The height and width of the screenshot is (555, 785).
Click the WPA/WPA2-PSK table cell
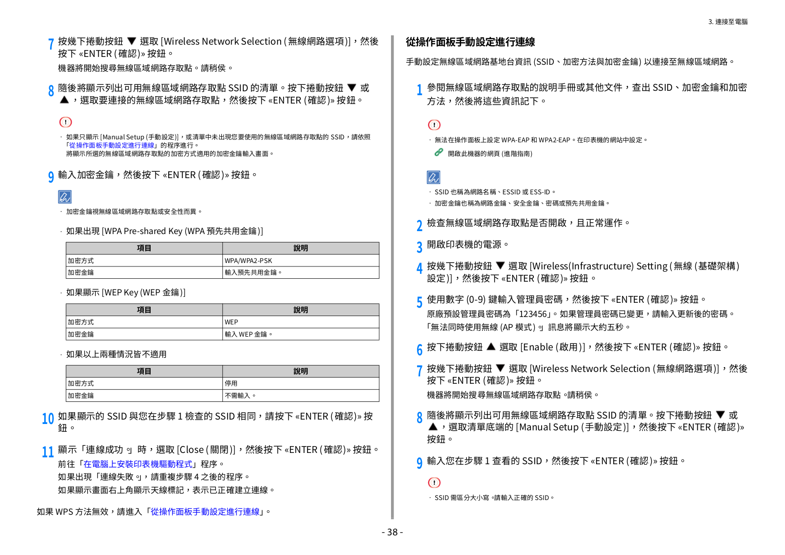click(301, 261)
